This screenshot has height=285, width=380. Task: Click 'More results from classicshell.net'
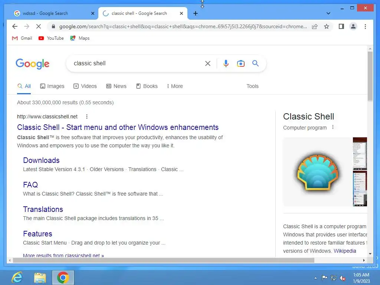click(63, 255)
